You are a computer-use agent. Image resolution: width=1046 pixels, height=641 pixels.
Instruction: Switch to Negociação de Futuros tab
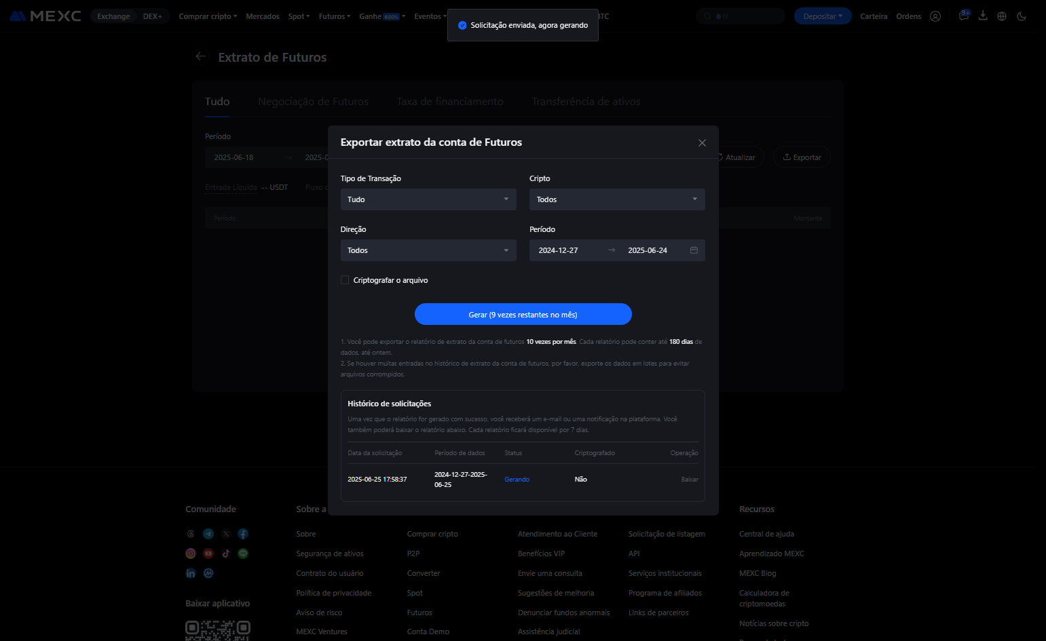[314, 102]
